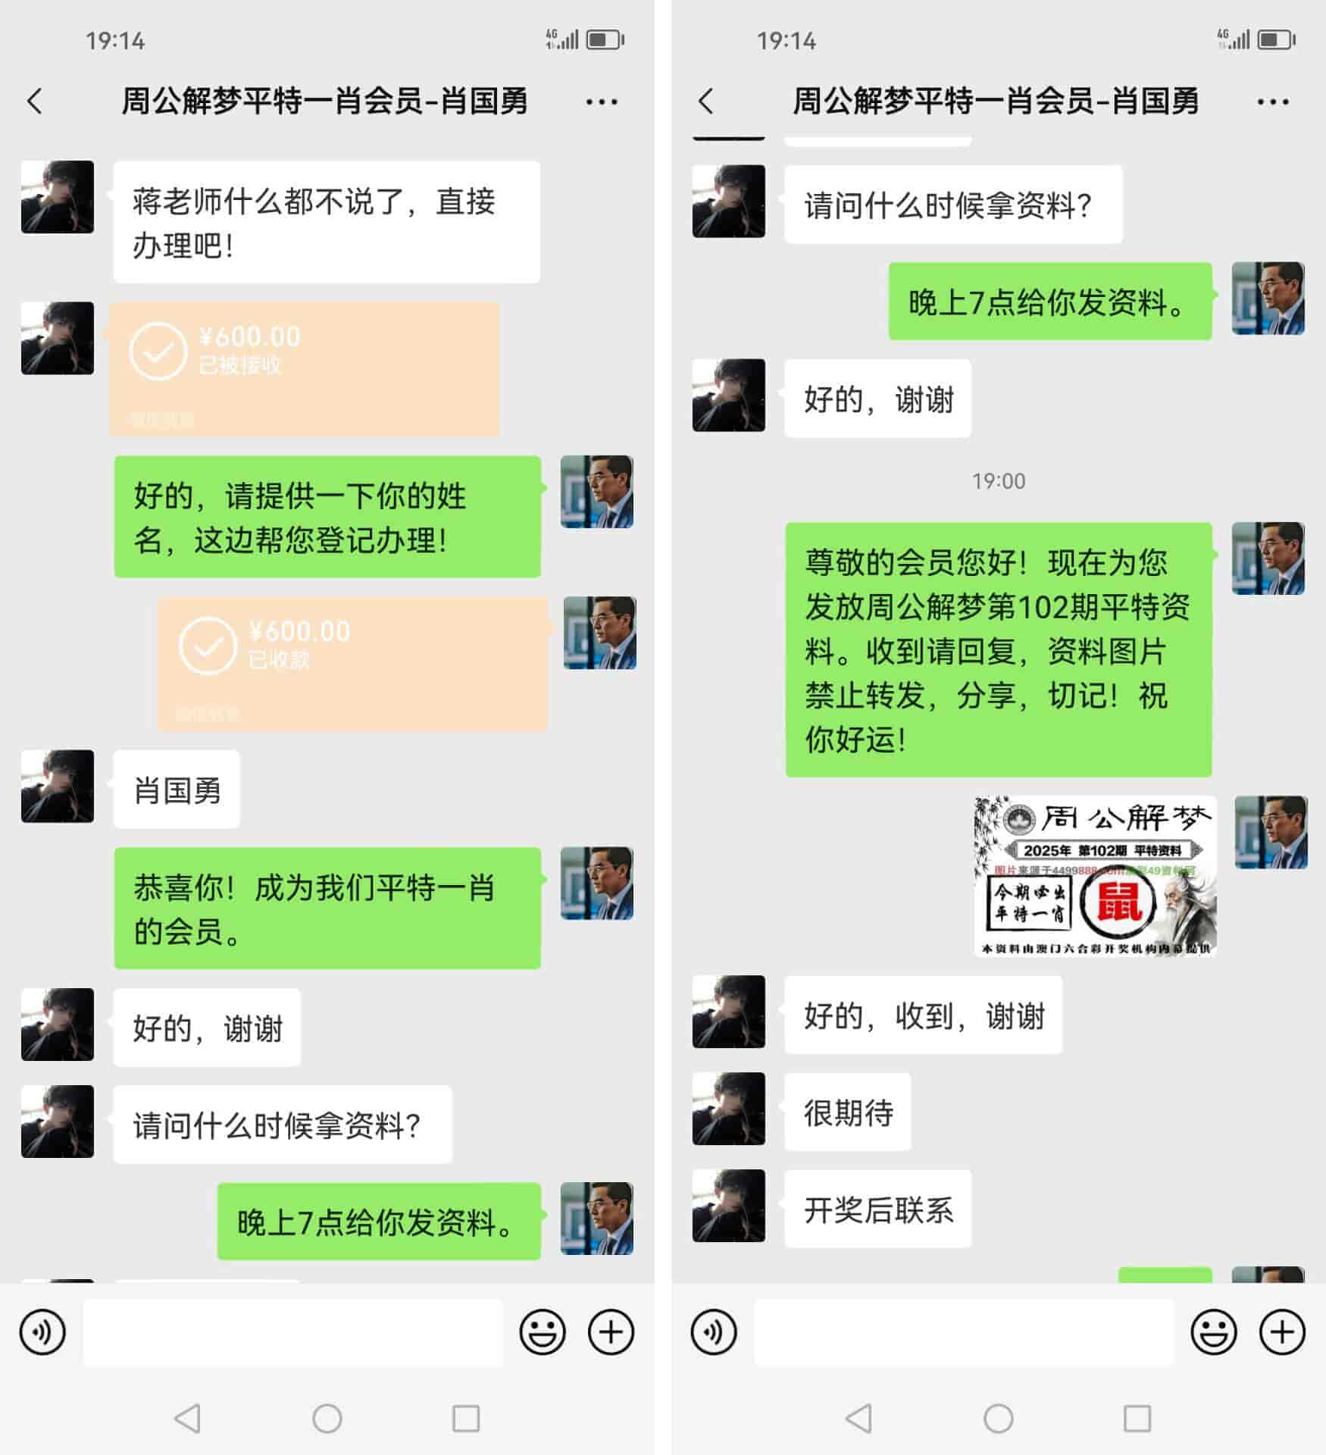The image size is (1326, 1455).
Task: Tap the sender avatar beside 肖国勇 message
Action: click(58, 787)
